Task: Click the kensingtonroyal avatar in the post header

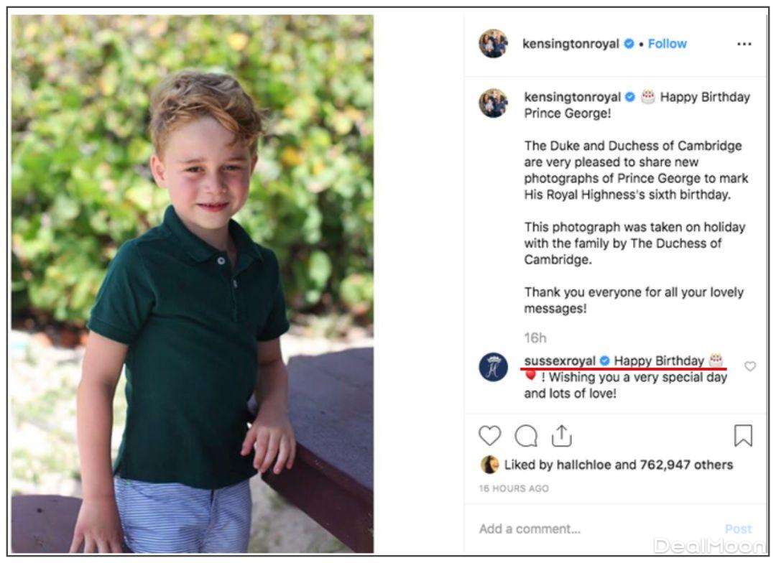Action: (494, 44)
